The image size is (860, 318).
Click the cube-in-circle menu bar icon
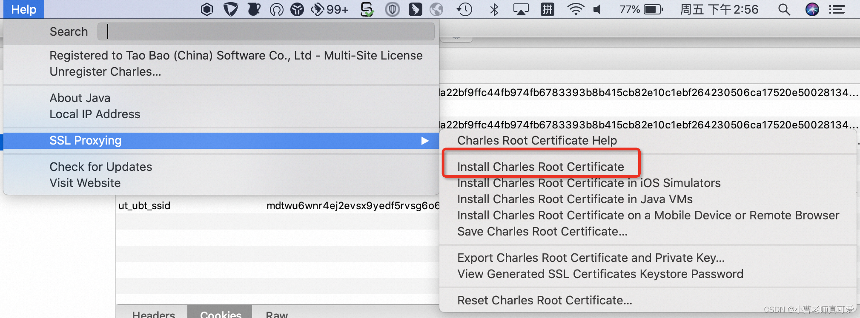point(297,9)
